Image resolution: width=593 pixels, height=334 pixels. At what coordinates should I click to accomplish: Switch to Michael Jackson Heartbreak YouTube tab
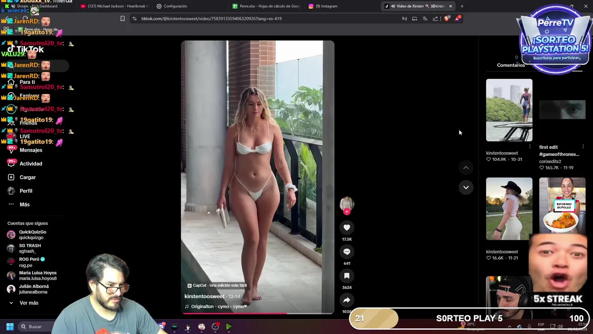click(x=114, y=6)
